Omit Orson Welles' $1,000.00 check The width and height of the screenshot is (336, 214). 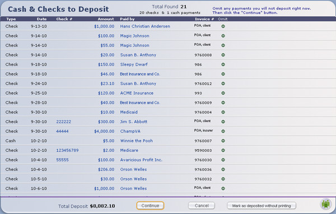click(x=223, y=188)
